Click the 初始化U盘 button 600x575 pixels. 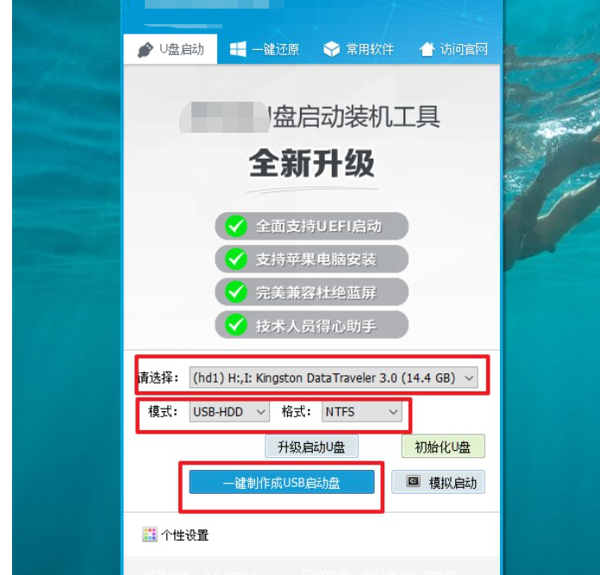pos(443,446)
